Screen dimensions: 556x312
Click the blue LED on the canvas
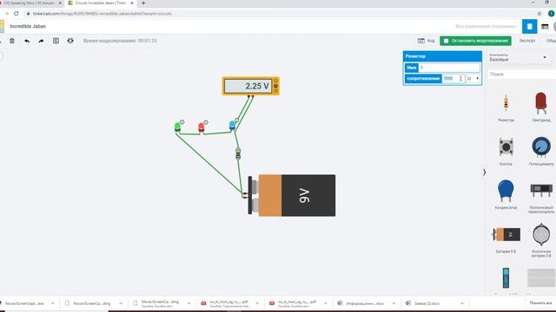(232, 126)
